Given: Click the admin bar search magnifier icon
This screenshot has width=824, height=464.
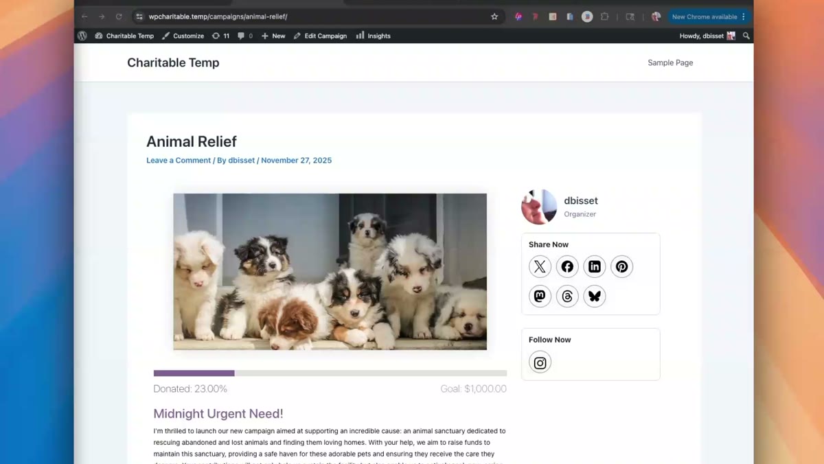Looking at the screenshot, I should pos(746,36).
